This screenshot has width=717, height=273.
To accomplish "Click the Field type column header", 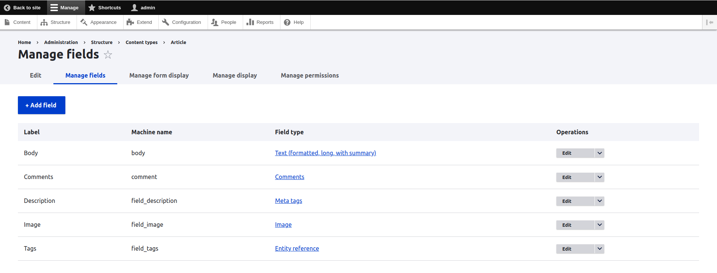I will pyautogui.click(x=289, y=132).
